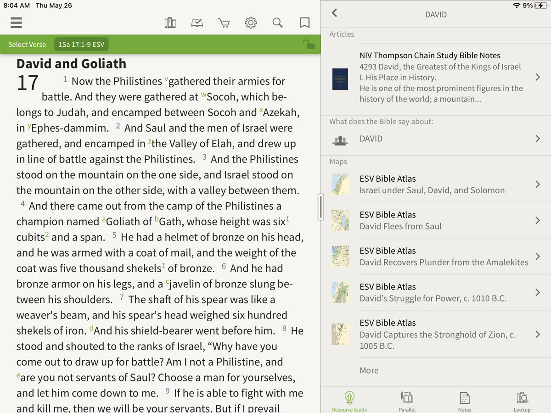Tap cross-reference b before Gath
The width and height of the screenshot is (551, 413).
coord(157,219)
